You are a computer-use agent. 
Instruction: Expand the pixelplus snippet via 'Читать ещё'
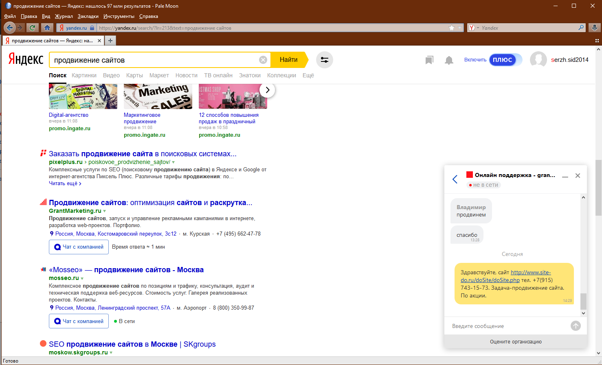click(65, 184)
